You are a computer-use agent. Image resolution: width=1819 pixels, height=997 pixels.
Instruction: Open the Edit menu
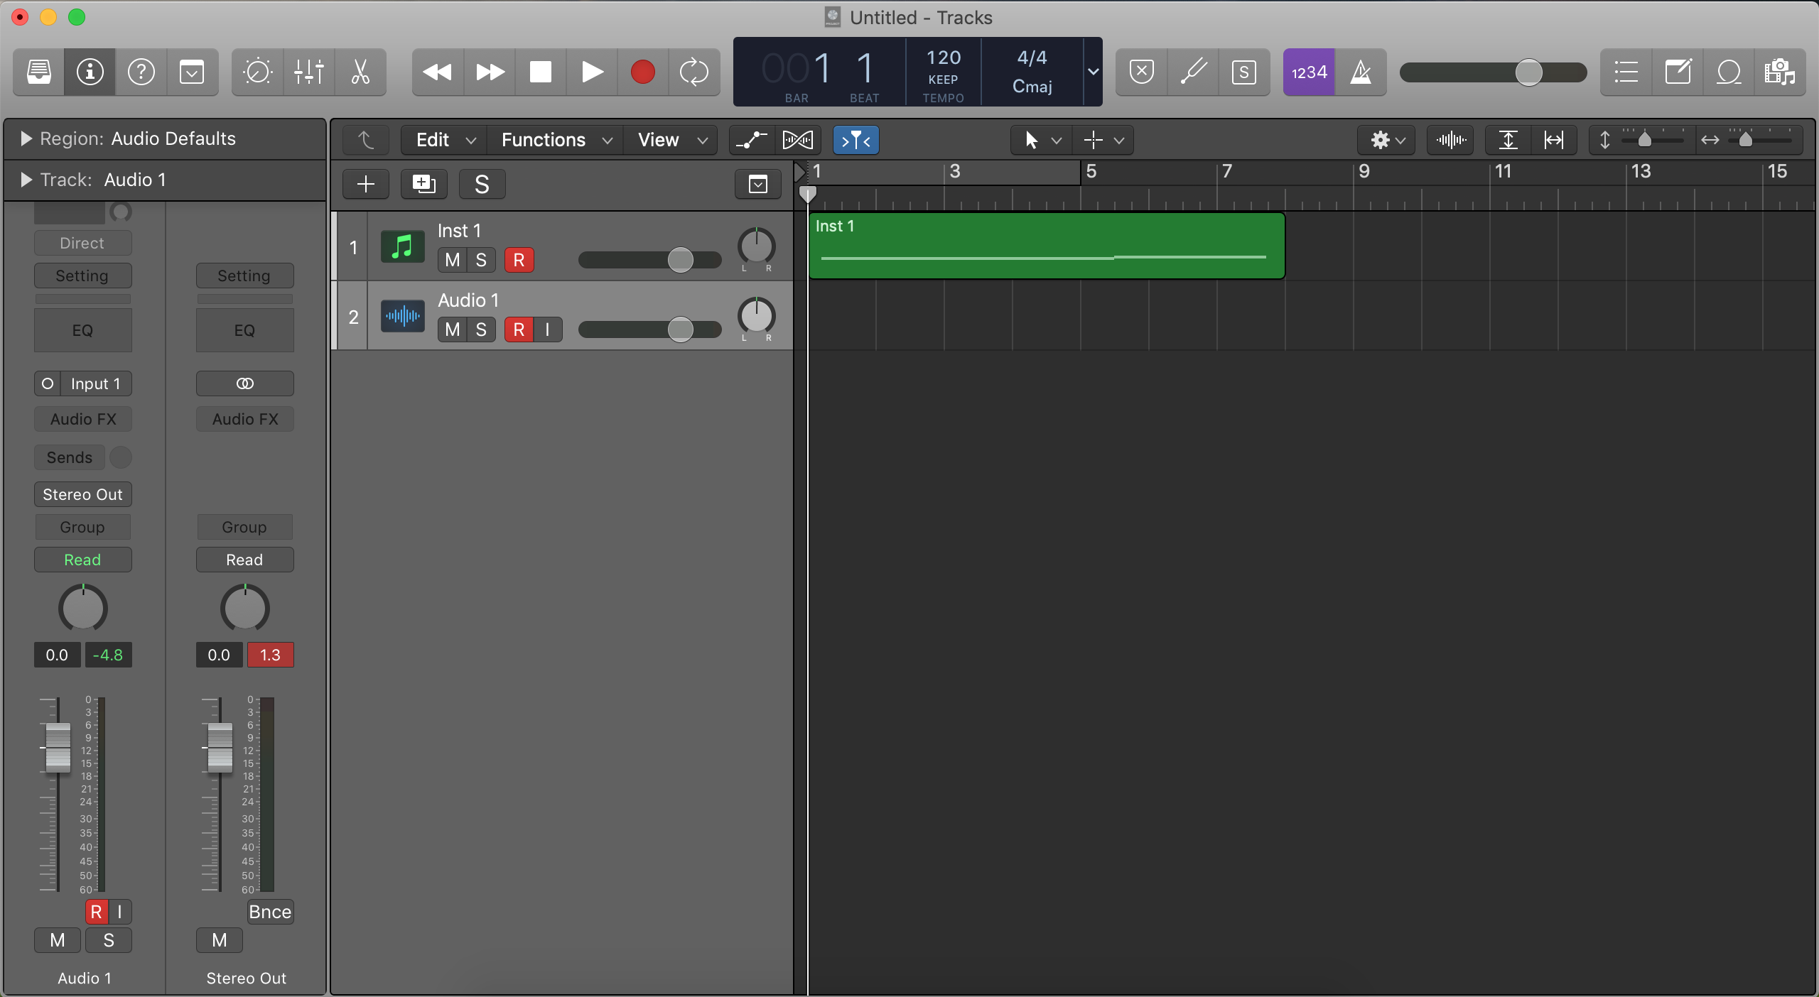click(x=444, y=140)
